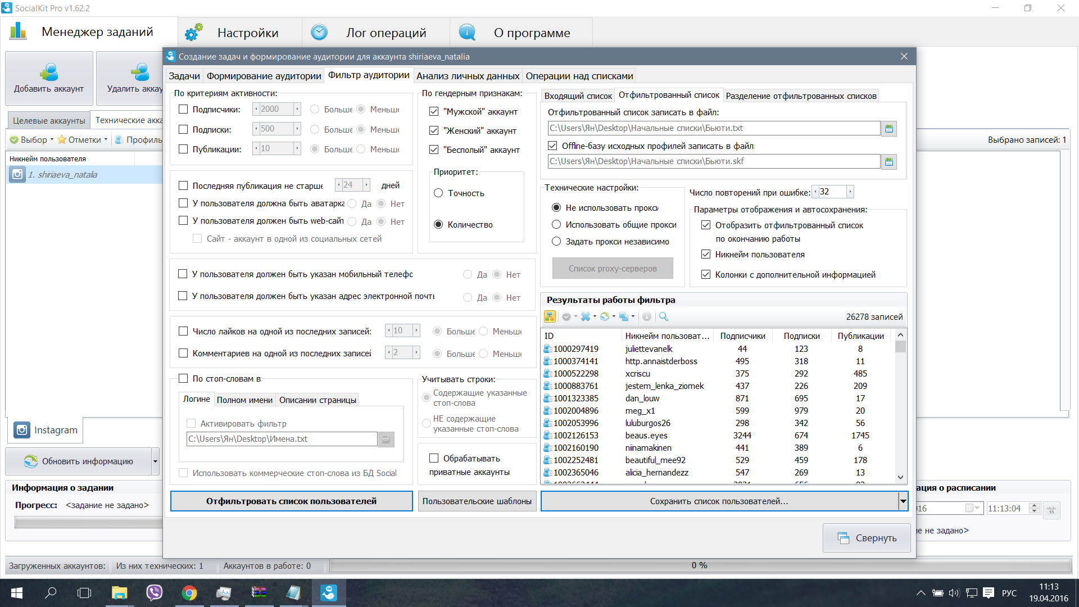Image resolution: width=1079 pixels, height=607 pixels.
Task: Expand dropdown arrow next to green refresh icon
Action: [614, 316]
